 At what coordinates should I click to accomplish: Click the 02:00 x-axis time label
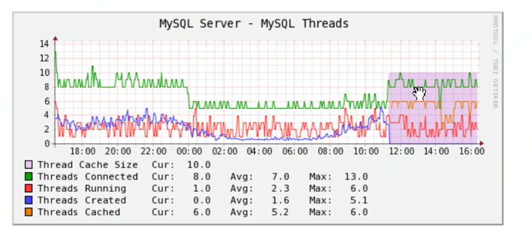pyautogui.click(x=224, y=151)
